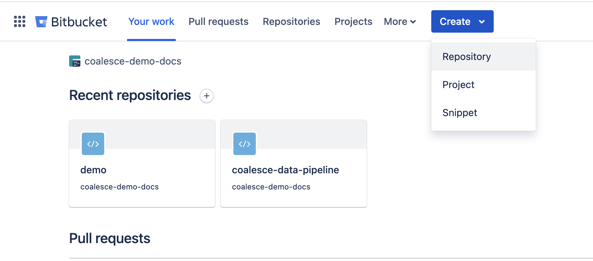Open the Repositories navigation tab
Screen dimensions: 593x261
click(x=291, y=21)
